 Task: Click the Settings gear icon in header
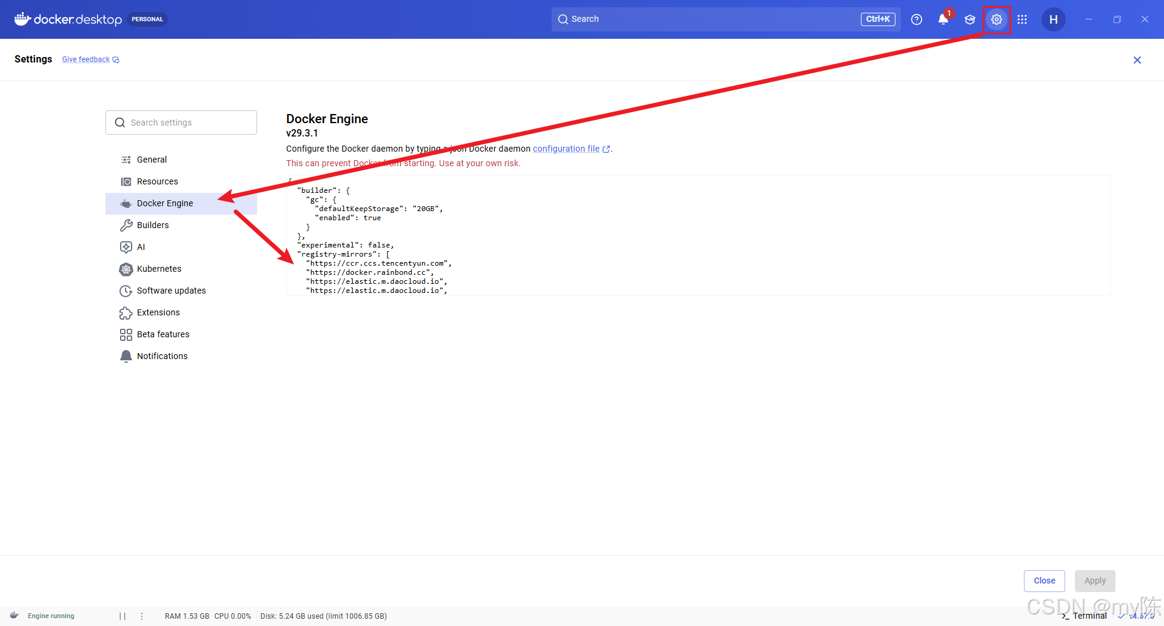click(997, 19)
